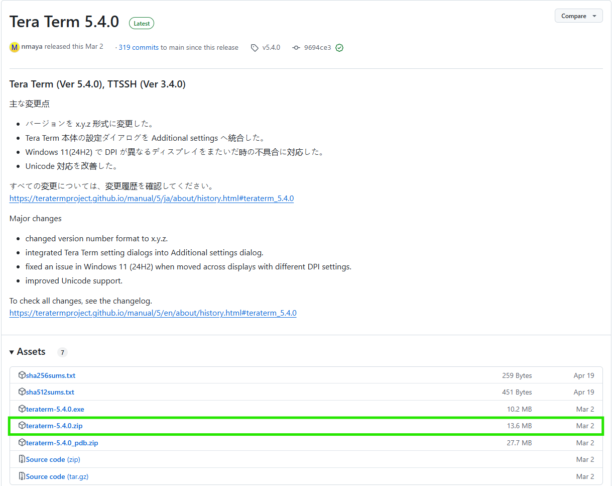This screenshot has height=486, width=614.
Task: Open the English changelog history URL
Action: pos(153,313)
